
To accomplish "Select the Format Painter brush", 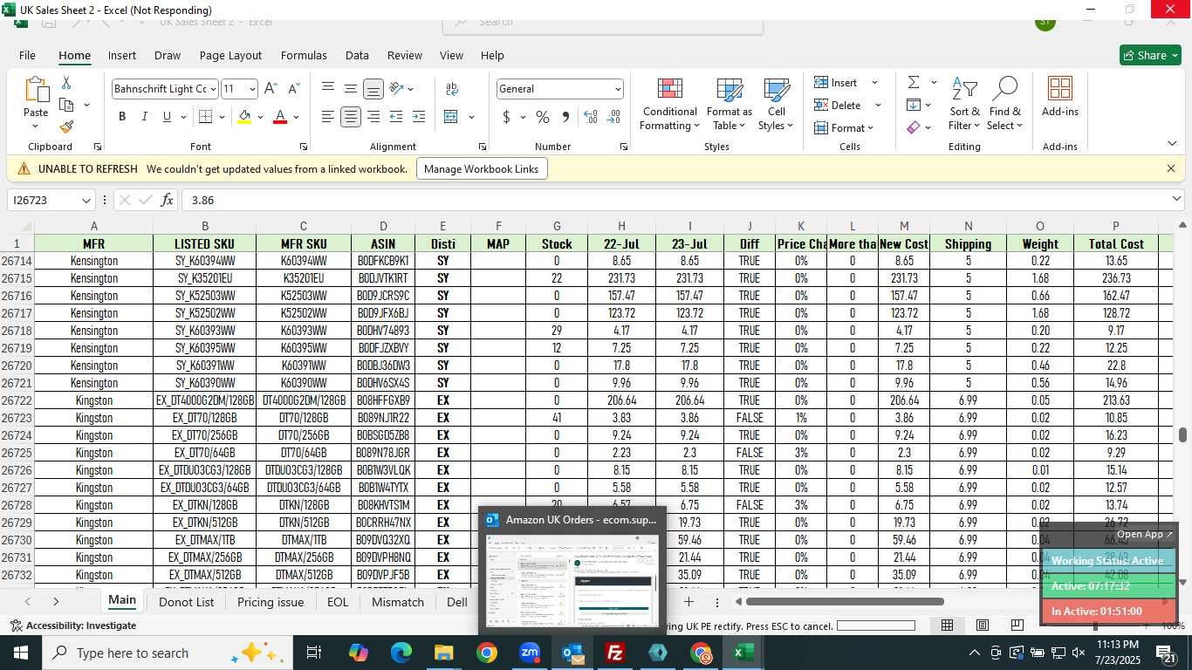I will pyautogui.click(x=66, y=126).
